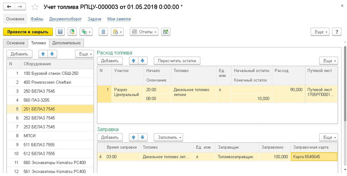Open Еще menu above equipment list

pyautogui.click(x=84, y=54)
